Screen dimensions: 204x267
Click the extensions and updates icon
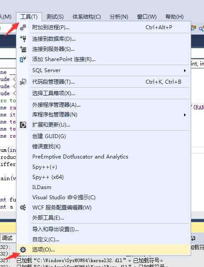pyautogui.click(x=23, y=125)
